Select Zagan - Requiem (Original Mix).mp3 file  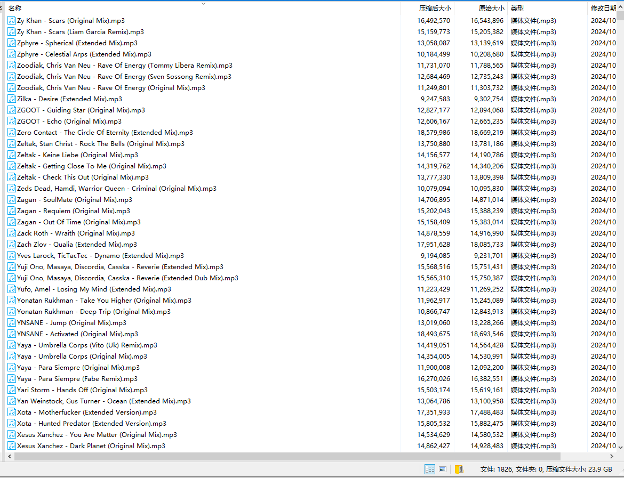click(73, 211)
